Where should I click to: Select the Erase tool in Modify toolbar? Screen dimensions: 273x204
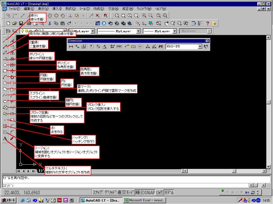click(x=12, y=40)
